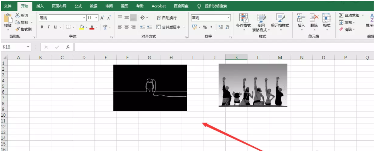
Task: Select the One Piece silhouette picture
Action: pos(253,85)
